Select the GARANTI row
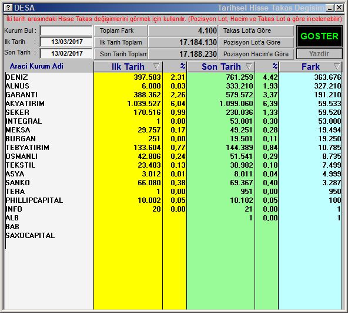 coord(173,95)
